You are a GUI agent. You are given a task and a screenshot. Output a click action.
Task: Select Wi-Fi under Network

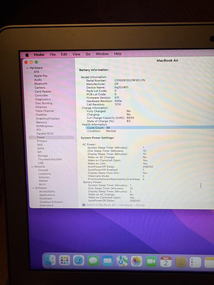[x=42, y=184]
